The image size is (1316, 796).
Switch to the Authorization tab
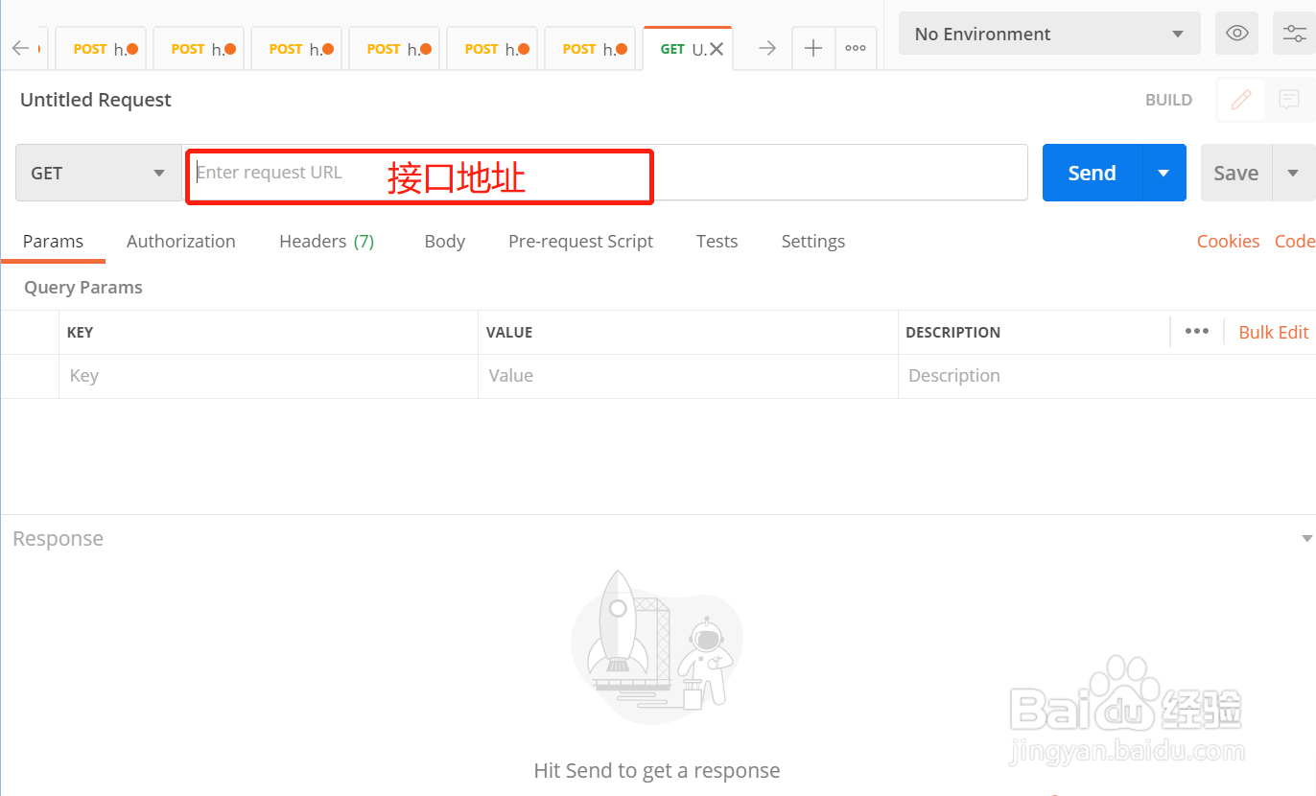181,242
